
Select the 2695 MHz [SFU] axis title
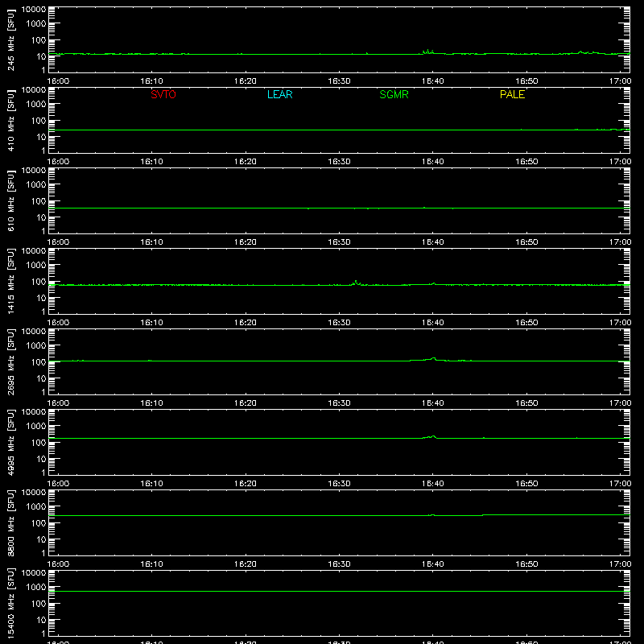coord(10,361)
